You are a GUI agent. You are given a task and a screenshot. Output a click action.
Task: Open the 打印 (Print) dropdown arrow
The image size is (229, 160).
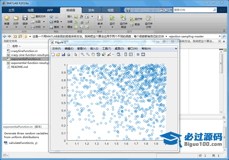click(x=44, y=27)
